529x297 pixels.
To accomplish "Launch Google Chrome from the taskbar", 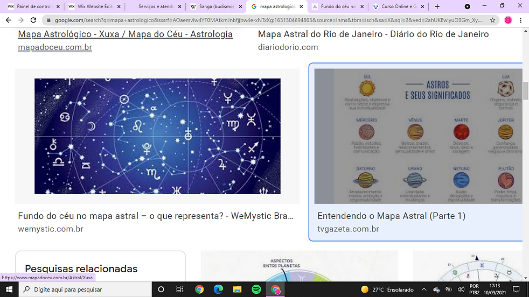I will [x=199, y=289].
